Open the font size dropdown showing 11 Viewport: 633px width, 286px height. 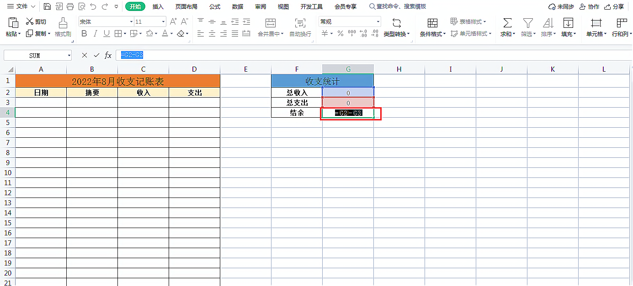click(163, 21)
